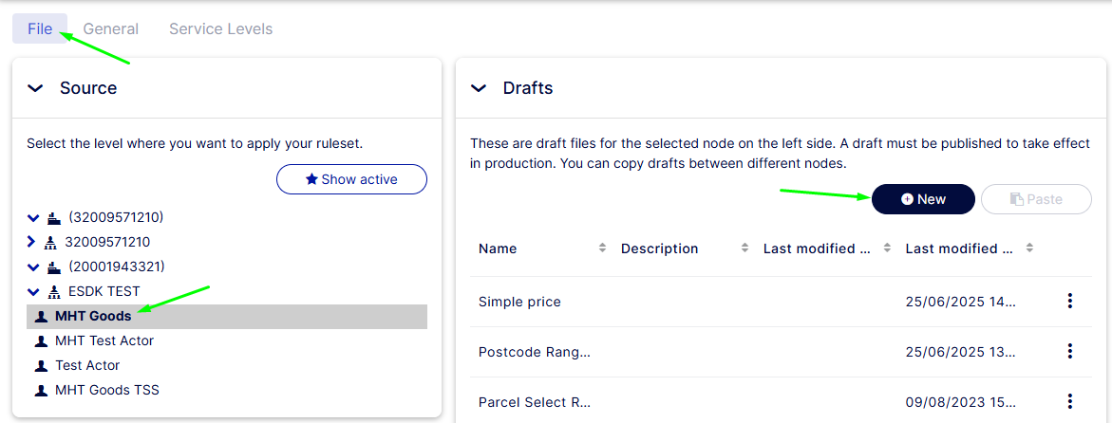Click sort icon on Name column

tap(602, 248)
